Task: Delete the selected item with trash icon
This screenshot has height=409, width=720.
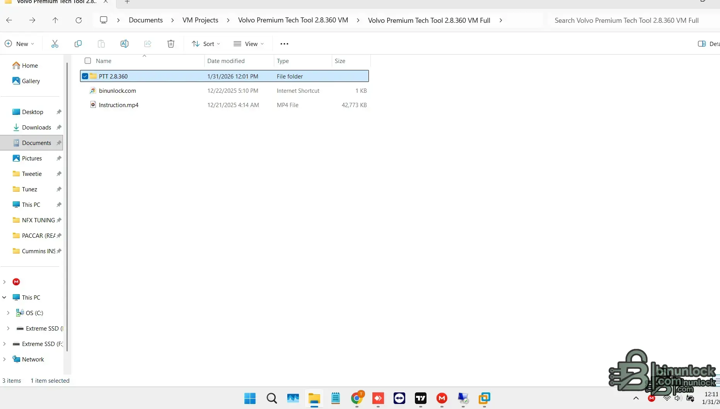Action: 171,44
